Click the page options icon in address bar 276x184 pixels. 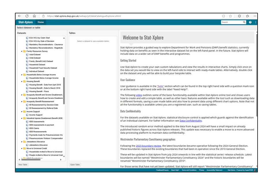pos(224,16)
